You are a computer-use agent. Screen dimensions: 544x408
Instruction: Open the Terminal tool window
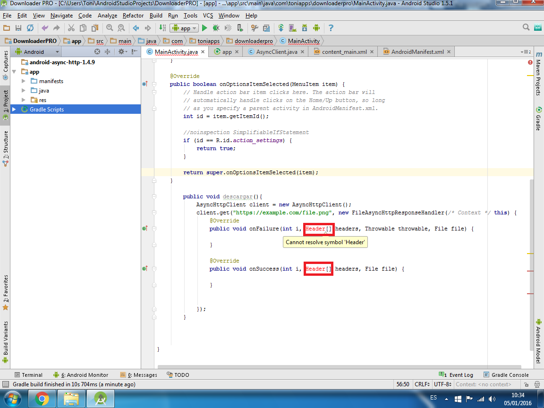click(x=28, y=374)
